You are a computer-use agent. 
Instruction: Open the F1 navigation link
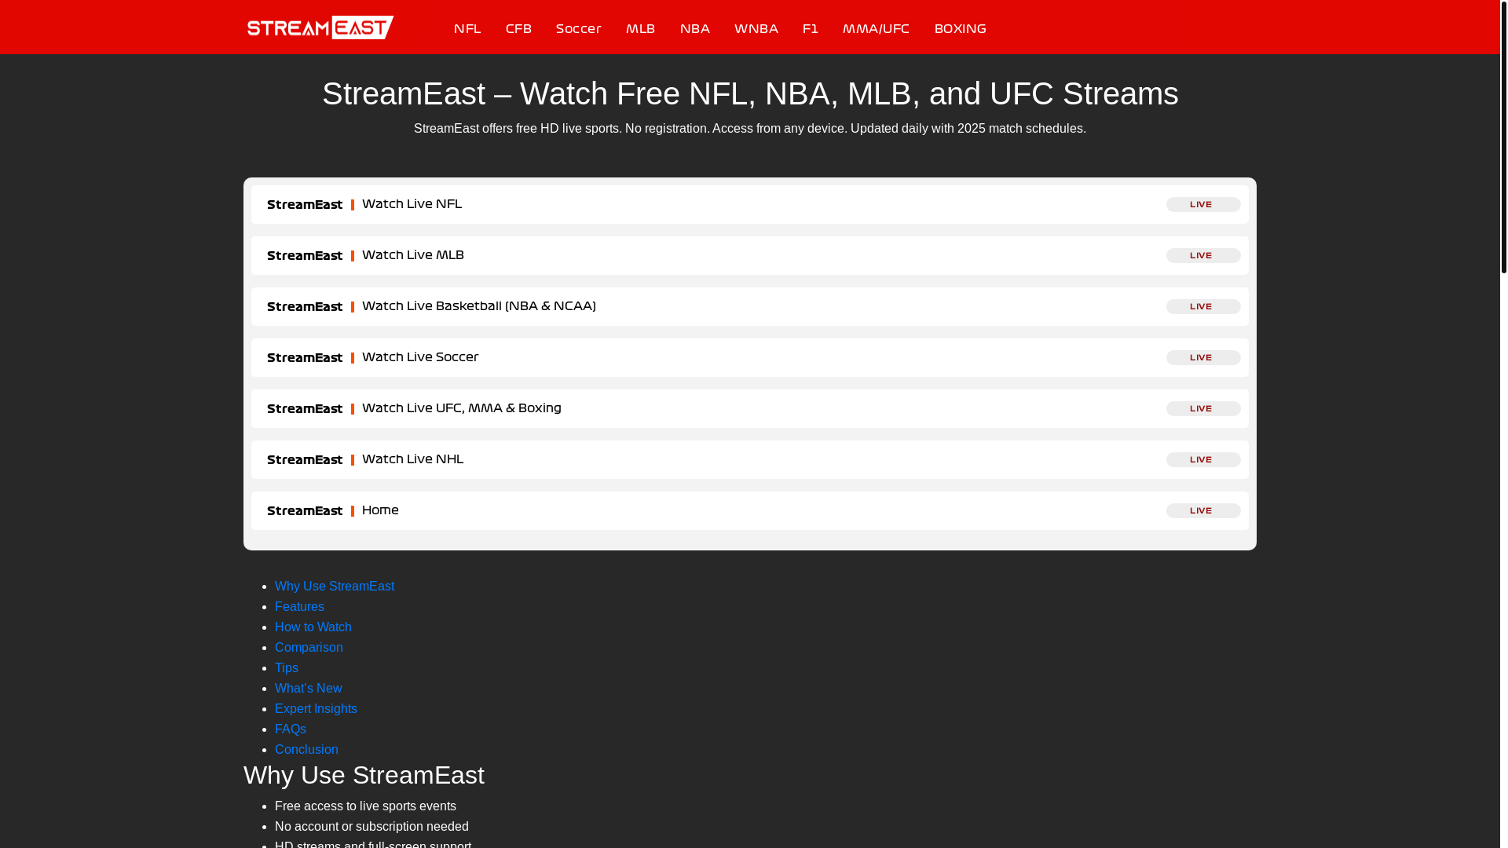coord(811,29)
